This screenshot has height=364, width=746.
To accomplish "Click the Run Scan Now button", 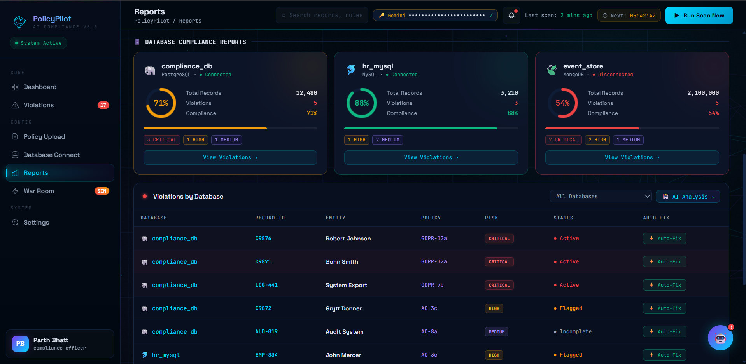I will tap(699, 16).
